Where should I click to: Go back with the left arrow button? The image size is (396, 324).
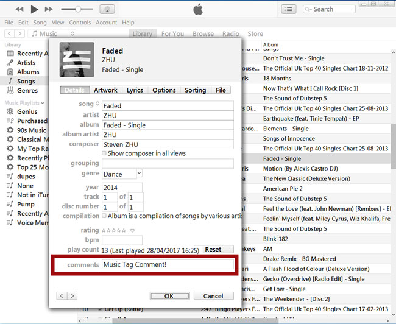coord(10,33)
